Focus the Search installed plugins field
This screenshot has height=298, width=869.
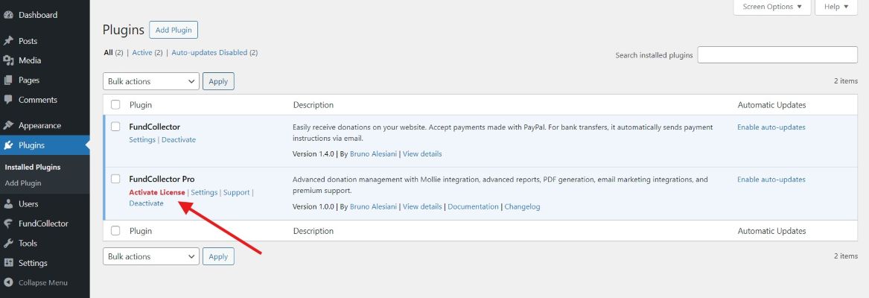(x=777, y=55)
